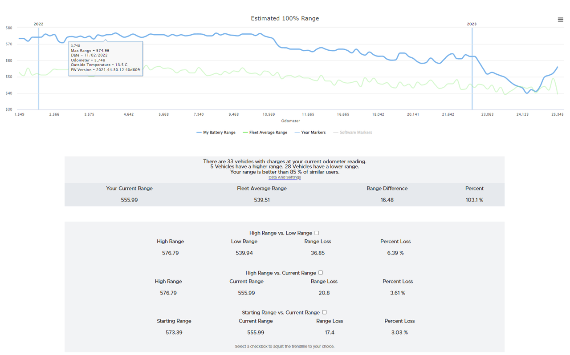Open the chart context hamburger menu

tap(560, 20)
